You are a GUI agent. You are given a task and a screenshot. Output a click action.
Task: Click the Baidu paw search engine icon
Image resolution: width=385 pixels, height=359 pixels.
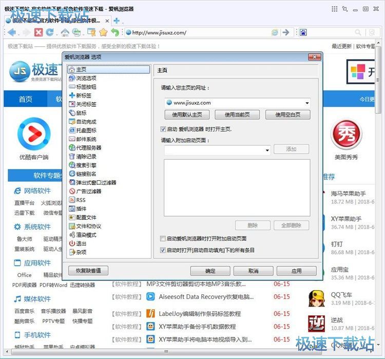(x=303, y=32)
